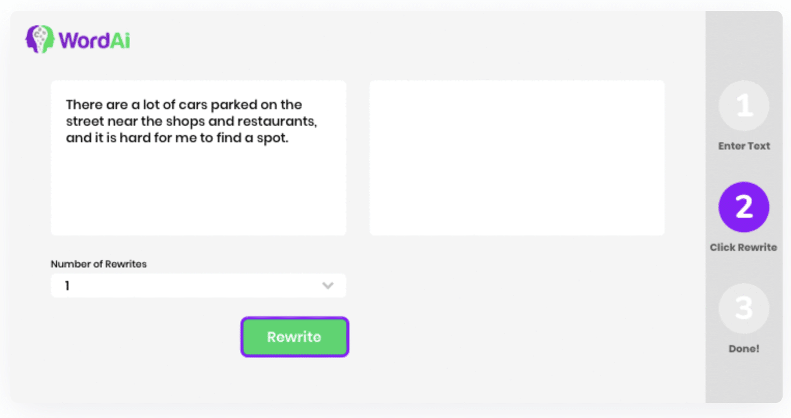Image resolution: width=791 pixels, height=418 pixels.
Task: Click the Number of Rewrites label
Action: click(98, 264)
